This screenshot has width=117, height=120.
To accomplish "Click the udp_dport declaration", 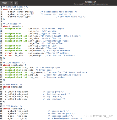I will [17, 94].
